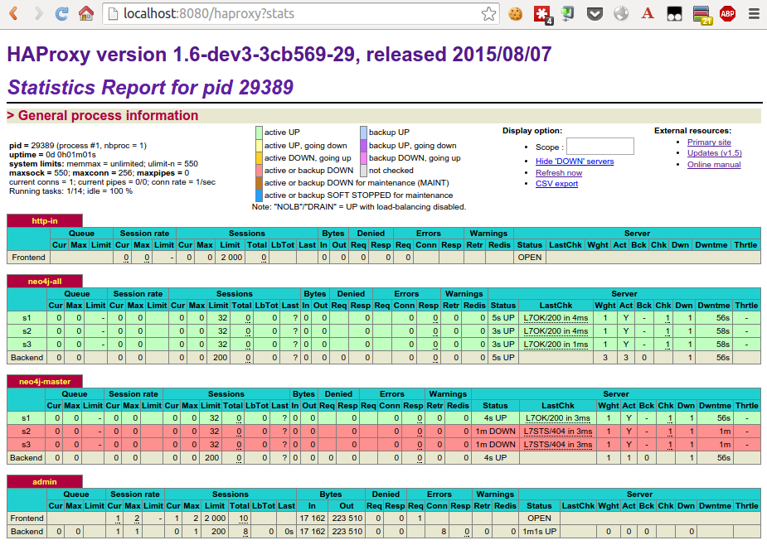Open the Pocket extension icon
The height and width of the screenshot is (545, 767).
point(595,14)
